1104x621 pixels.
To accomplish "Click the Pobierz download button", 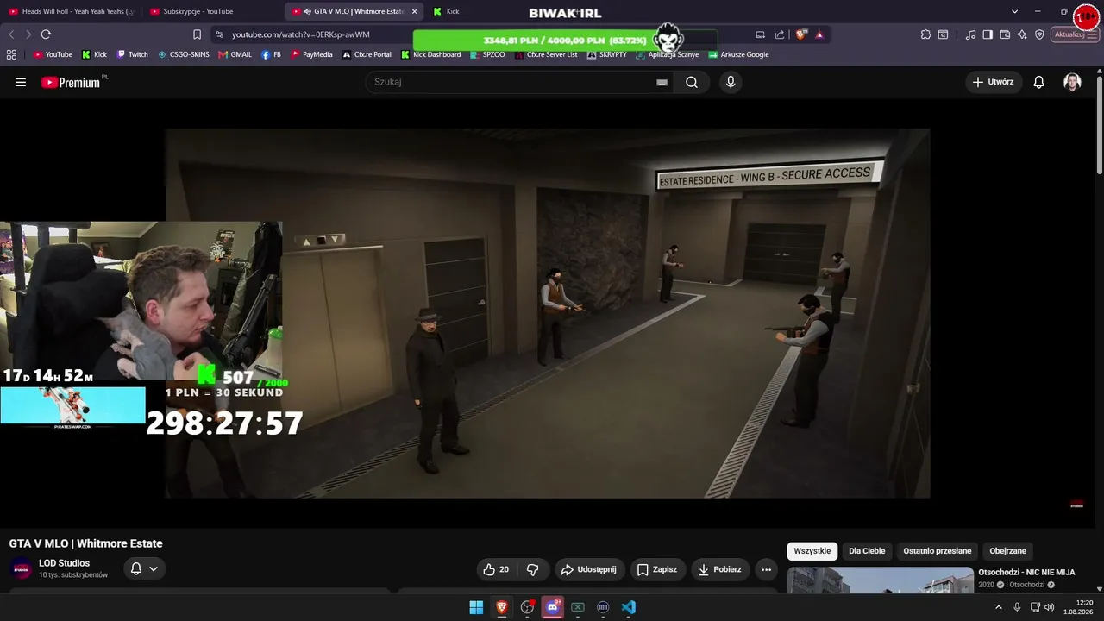I will tap(720, 569).
